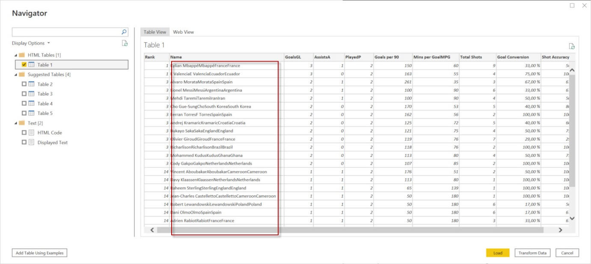Check the Table 4 checkbox
The height and width of the screenshot is (264, 591).
pos(24,103)
